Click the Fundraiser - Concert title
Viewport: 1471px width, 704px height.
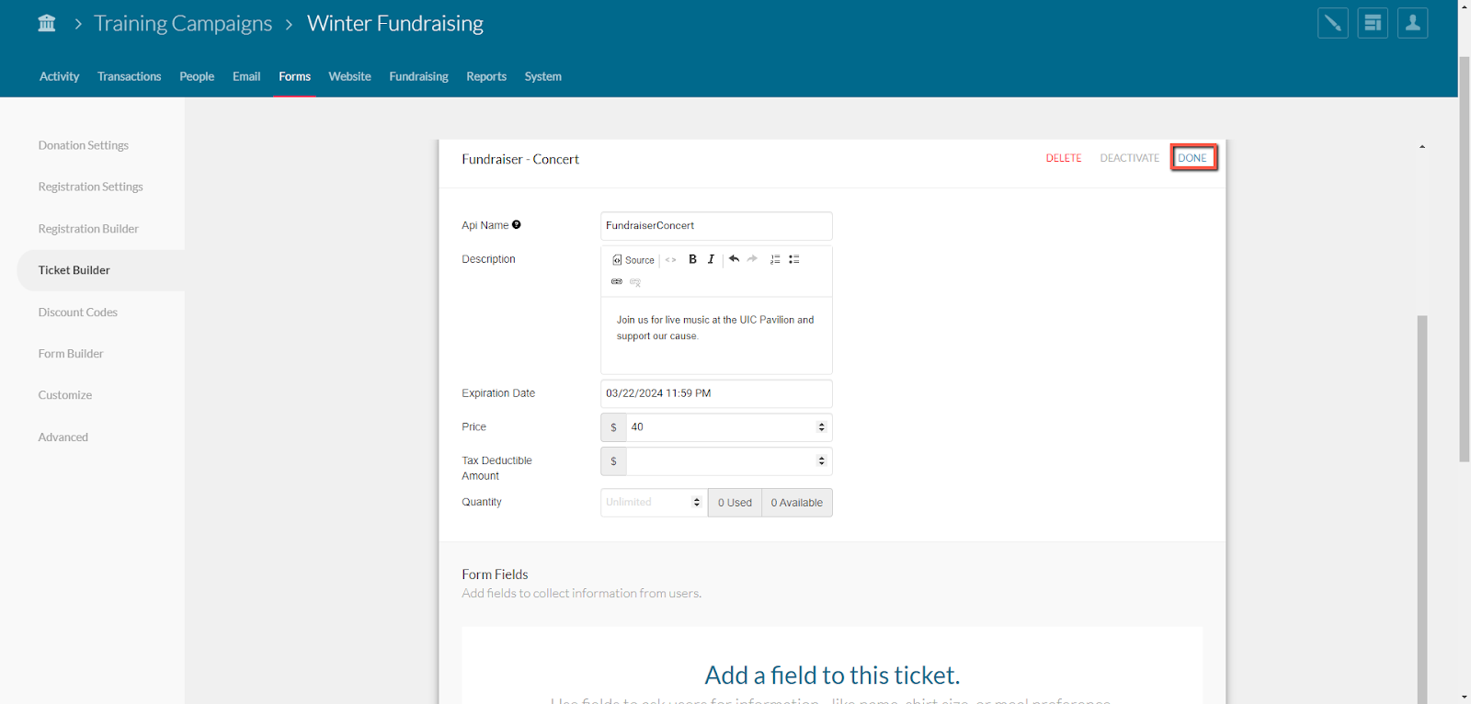click(520, 159)
